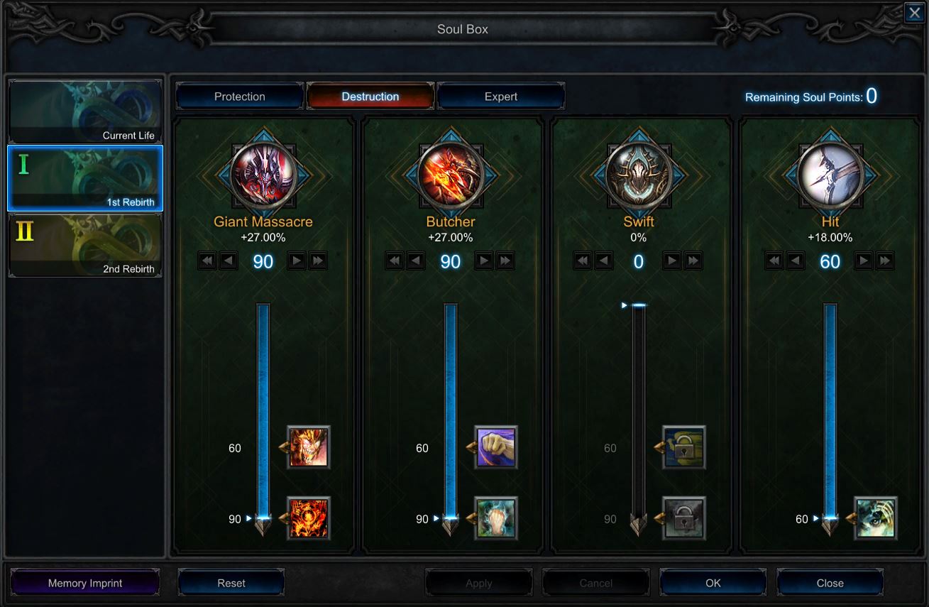
Task: Select the Current Life slot
Action: [85, 111]
